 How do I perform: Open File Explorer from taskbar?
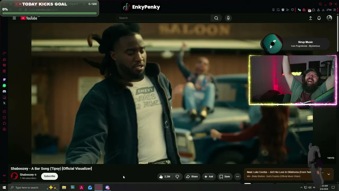(64, 188)
